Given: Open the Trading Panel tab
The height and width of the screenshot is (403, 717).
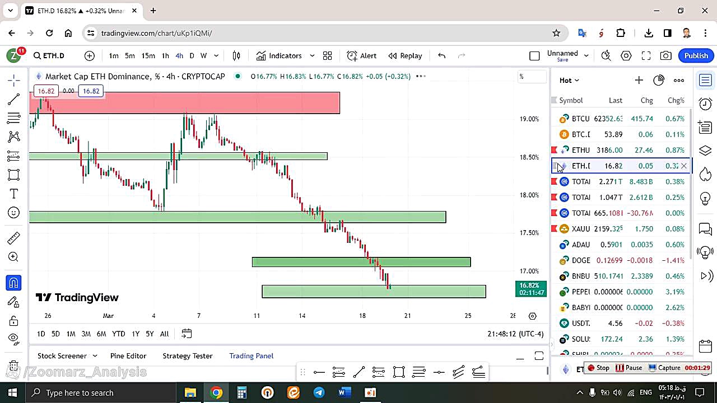Looking at the screenshot, I should point(252,356).
